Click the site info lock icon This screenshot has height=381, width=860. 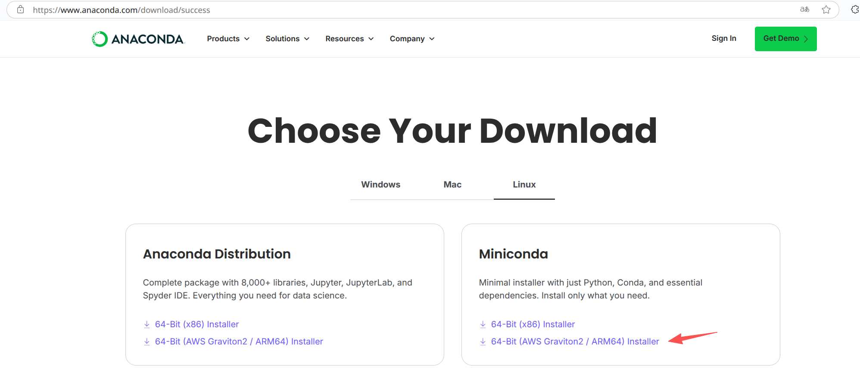[x=20, y=9]
